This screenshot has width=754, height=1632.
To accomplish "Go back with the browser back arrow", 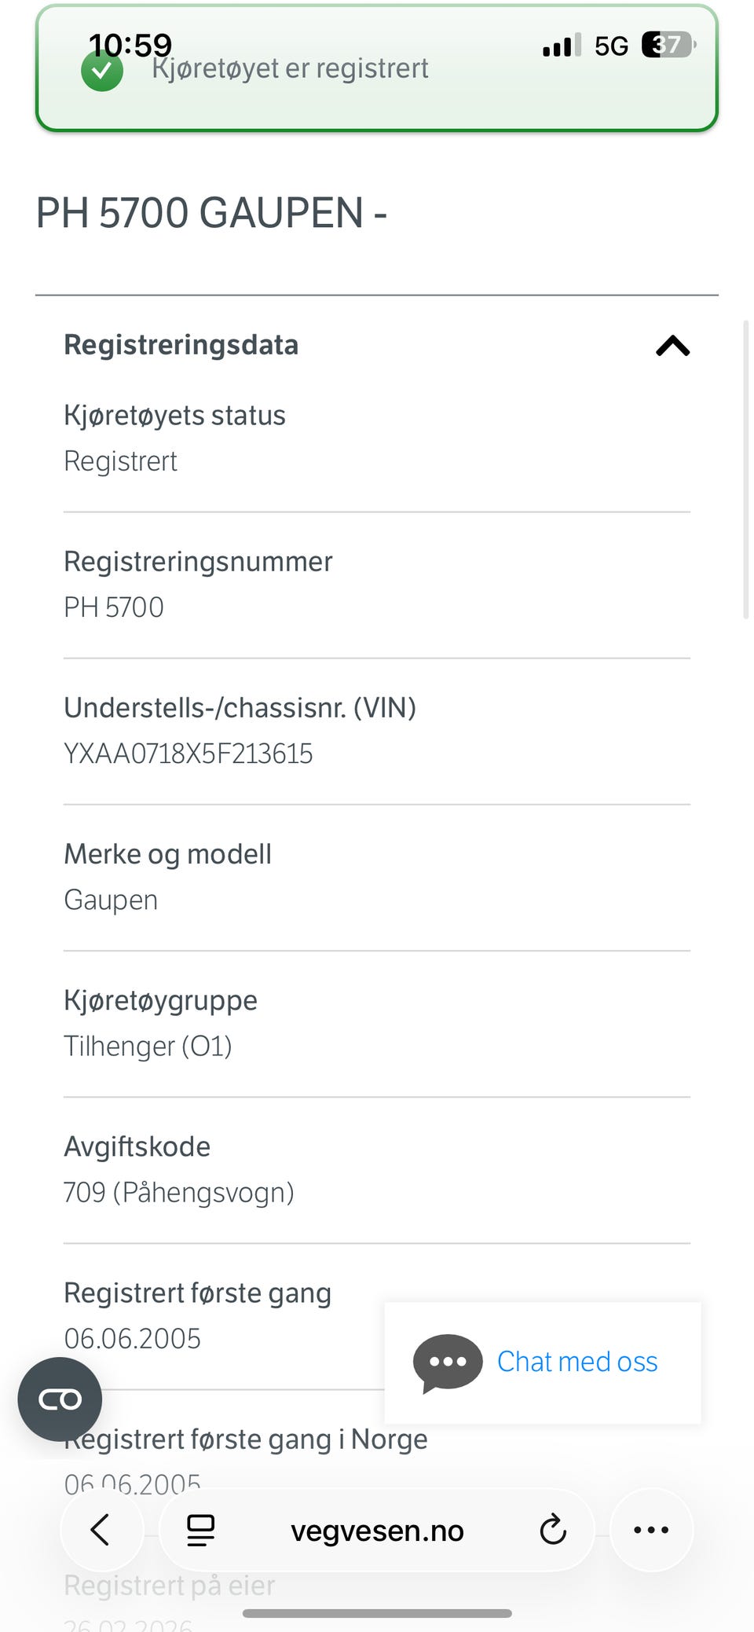I will point(101,1530).
